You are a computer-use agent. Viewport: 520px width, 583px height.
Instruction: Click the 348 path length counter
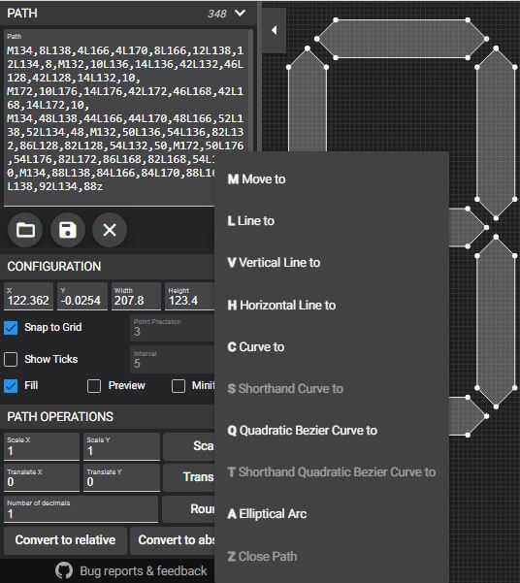[217, 14]
